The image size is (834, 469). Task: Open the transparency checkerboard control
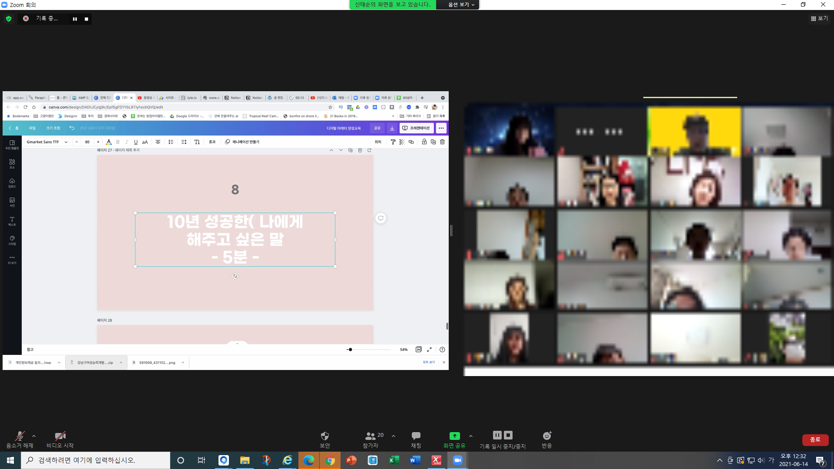click(x=402, y=142)
